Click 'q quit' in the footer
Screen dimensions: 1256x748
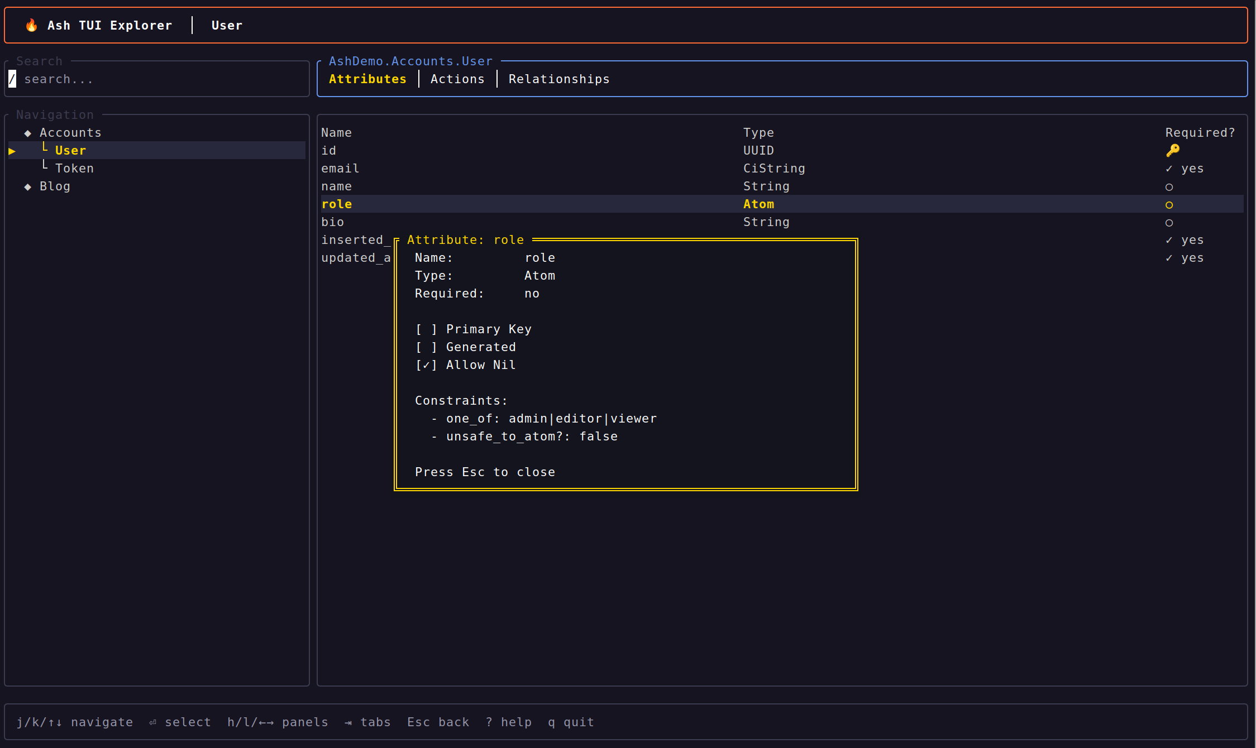pyautogui.click(x=571, y=722)
